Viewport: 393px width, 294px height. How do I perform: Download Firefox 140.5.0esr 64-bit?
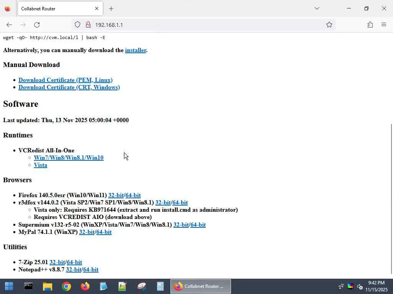133,195
